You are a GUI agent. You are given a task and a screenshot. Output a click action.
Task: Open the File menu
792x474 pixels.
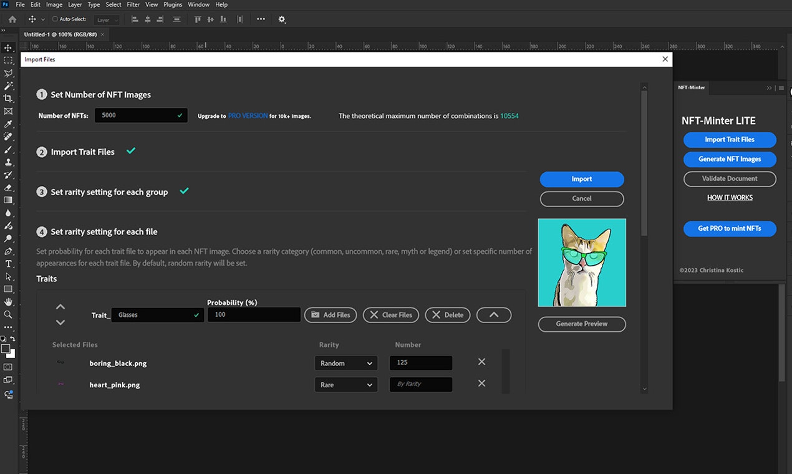coord(21,4)
